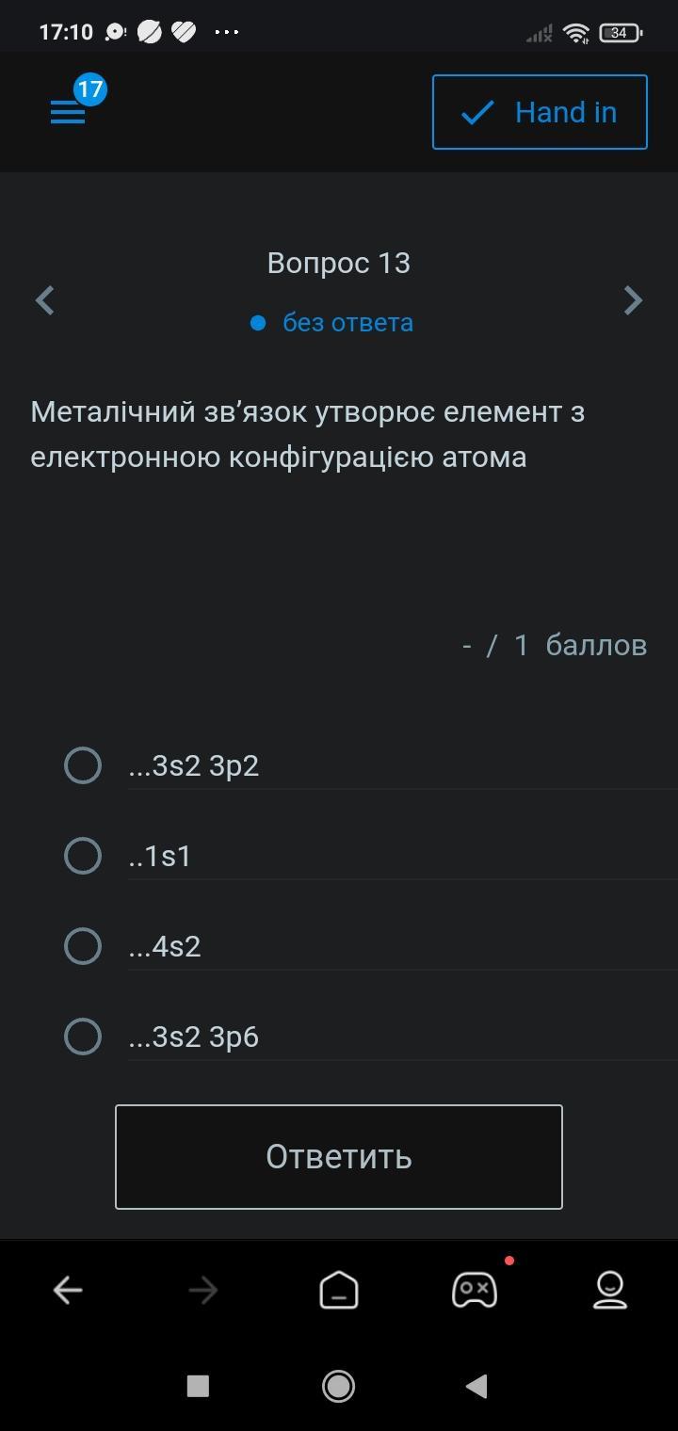Tap the без ответа status label
This screenshot has height=1431, width=678.
click(347, 323)
